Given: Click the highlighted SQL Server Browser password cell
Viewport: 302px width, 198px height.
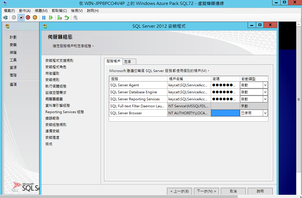Looking at the screenshot, I should (x=225, y=113).
